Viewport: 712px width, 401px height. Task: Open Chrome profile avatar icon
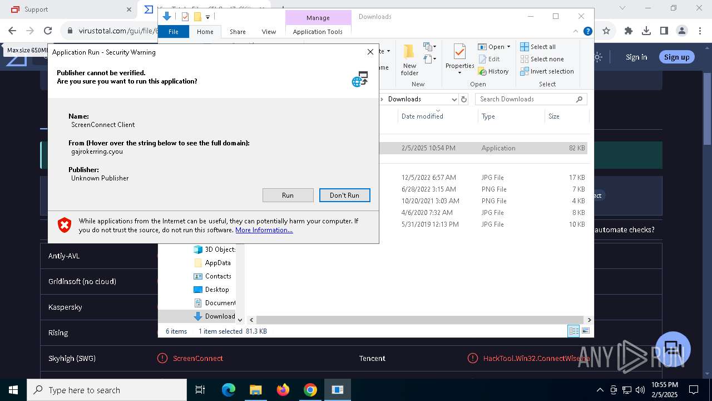(x=681, y=31)
